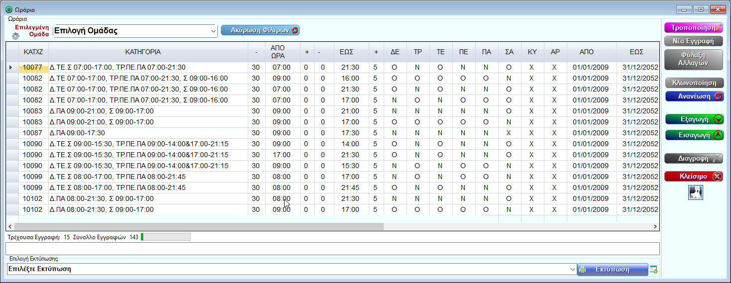Click the gear icon beside Επιλεγμένη Ομάδα
Screen dimensions: 731x283
click(x=15, y=36)
